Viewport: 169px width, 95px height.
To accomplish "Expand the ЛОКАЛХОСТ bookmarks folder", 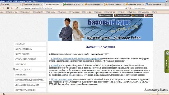I will coord(26,12).
